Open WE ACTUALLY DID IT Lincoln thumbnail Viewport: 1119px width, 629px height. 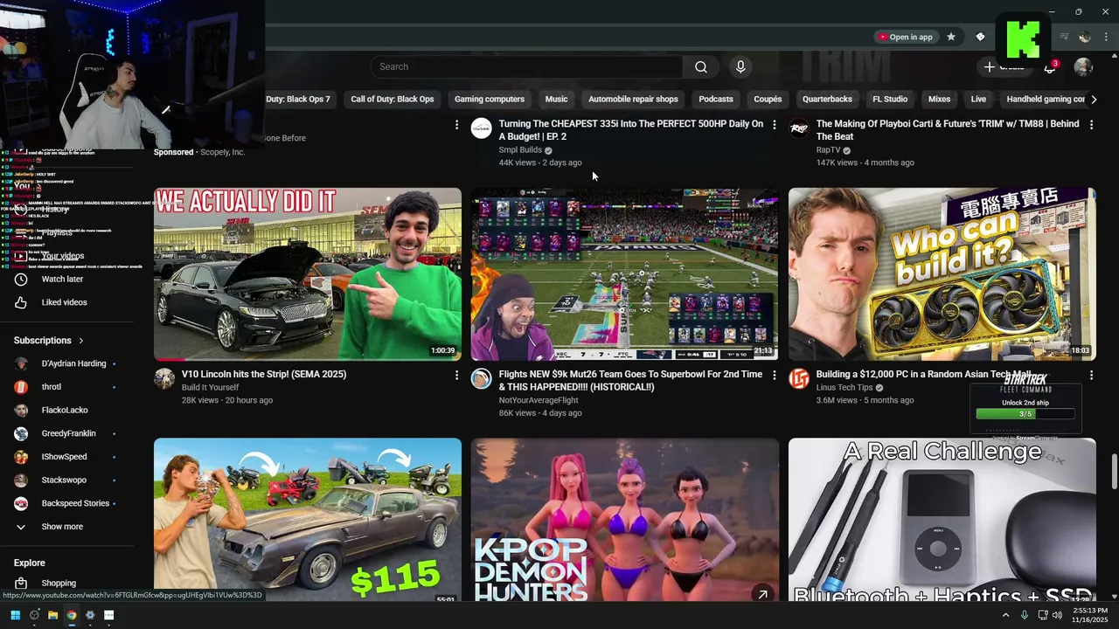pyautogui.click(x=308, y=274)
